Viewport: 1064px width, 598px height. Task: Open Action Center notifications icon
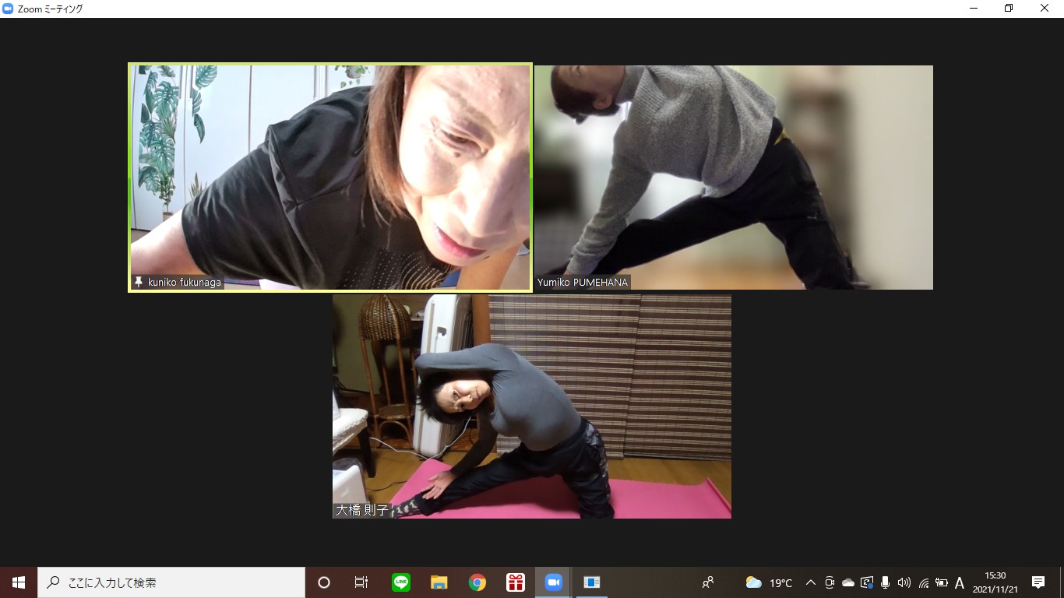tap(1038, 582)
